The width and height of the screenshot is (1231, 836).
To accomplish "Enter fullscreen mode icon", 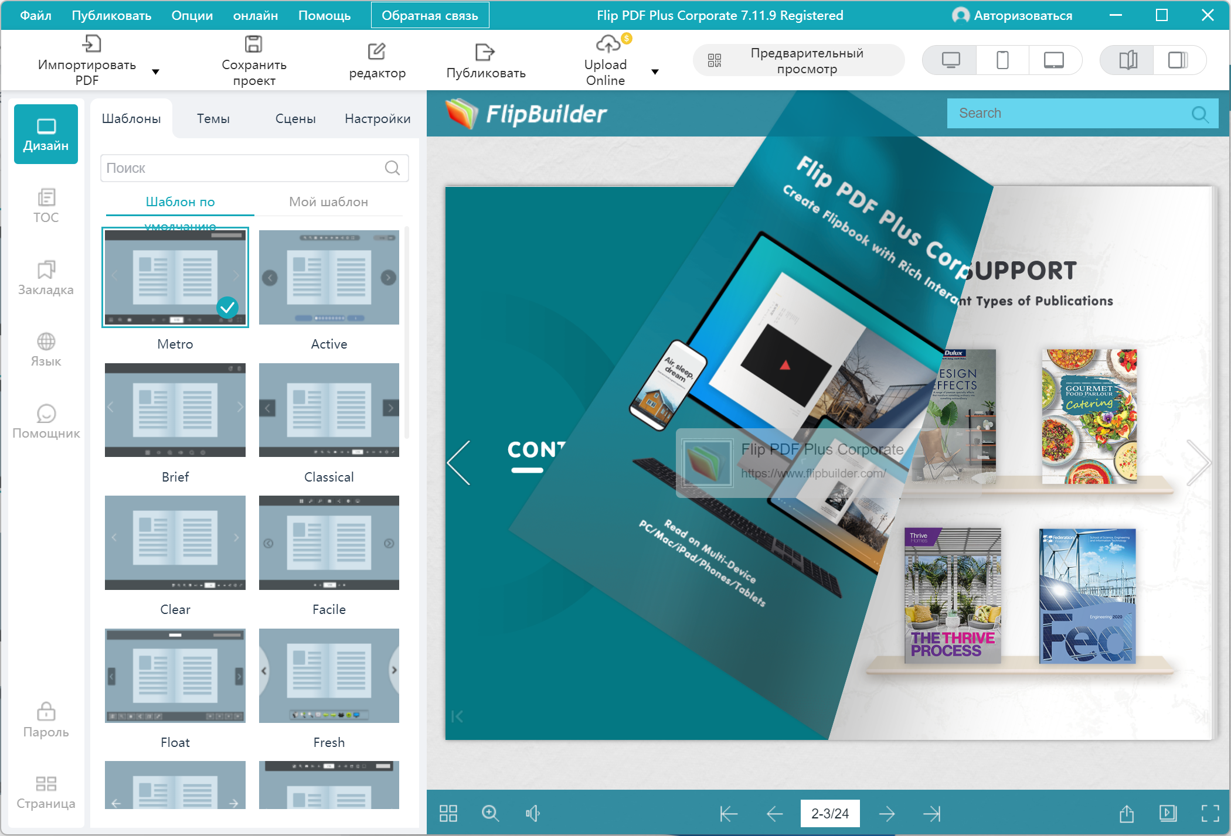I will (1210, 813).
